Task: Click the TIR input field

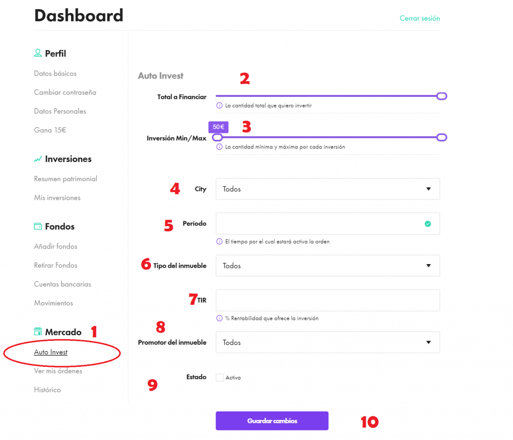Action: 328,300
